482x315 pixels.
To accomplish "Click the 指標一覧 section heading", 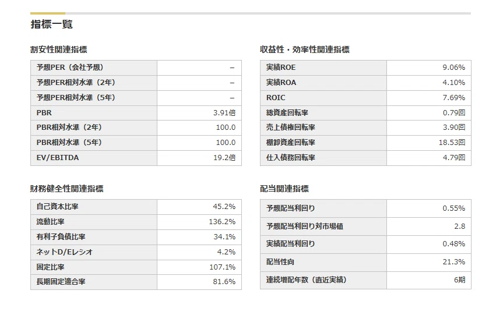I will 52,24.
